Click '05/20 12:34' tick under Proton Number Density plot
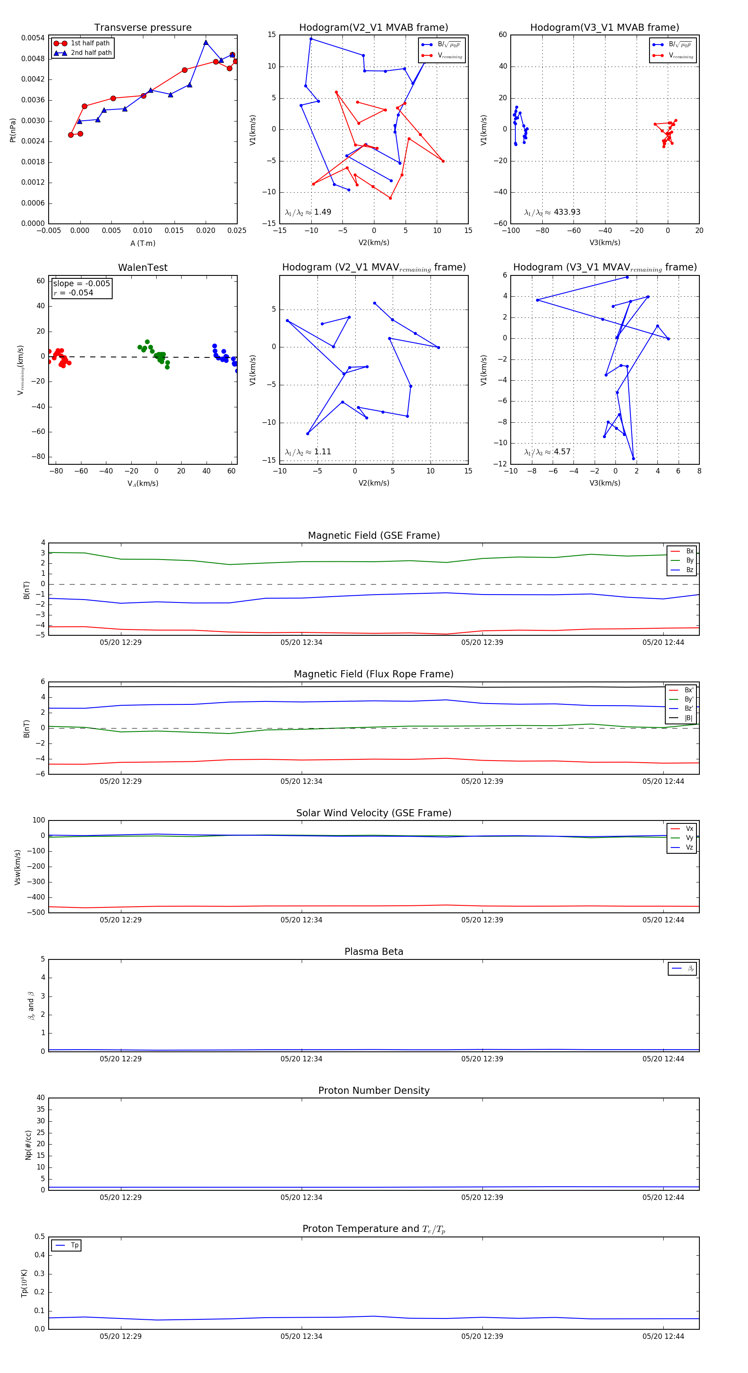Screen dimensions: 748x1373 301,1197
